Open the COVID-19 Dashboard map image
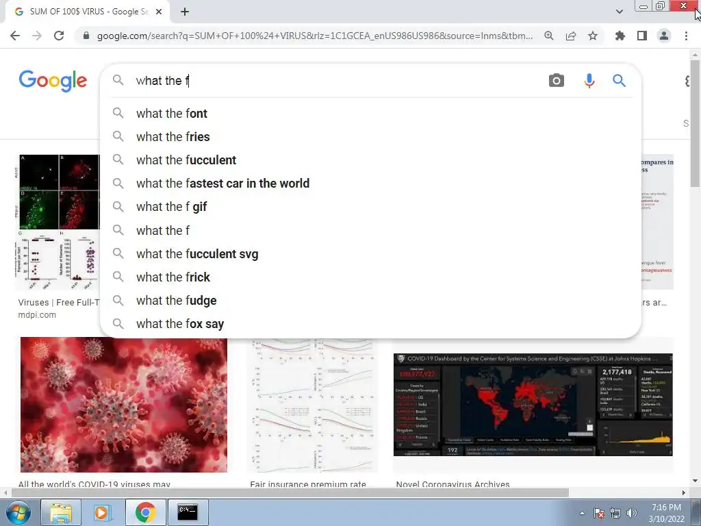Viewport: 701px width, 526px height. click(533, 405)
